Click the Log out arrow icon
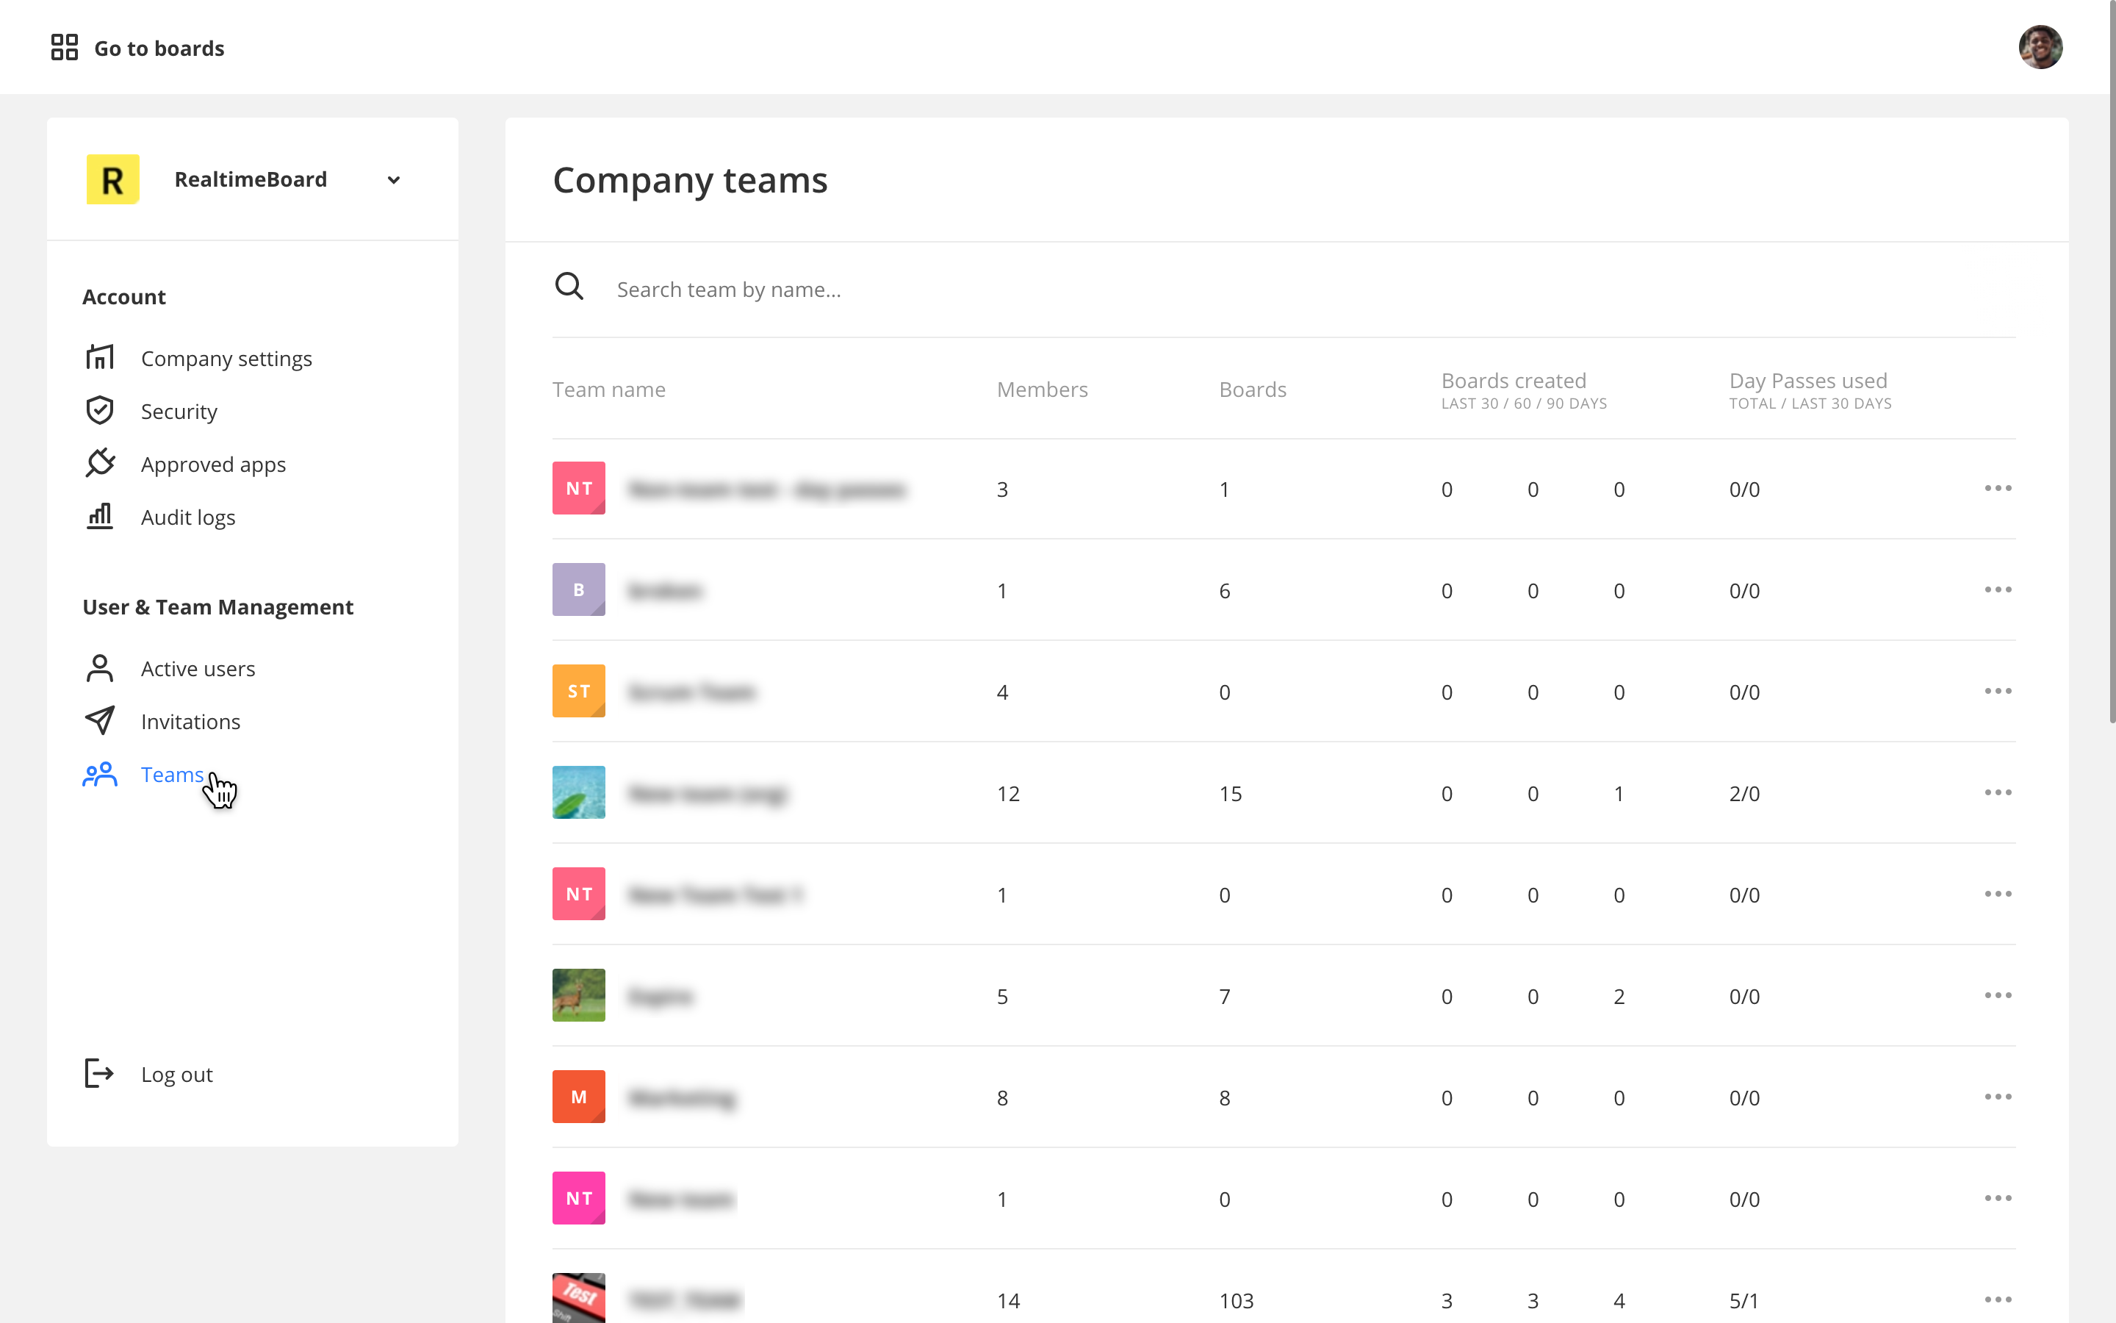 (x=100, y=1074)
